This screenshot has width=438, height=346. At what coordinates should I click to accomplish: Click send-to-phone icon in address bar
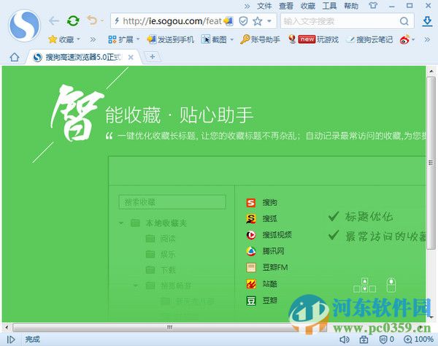(x=228, y=21)
